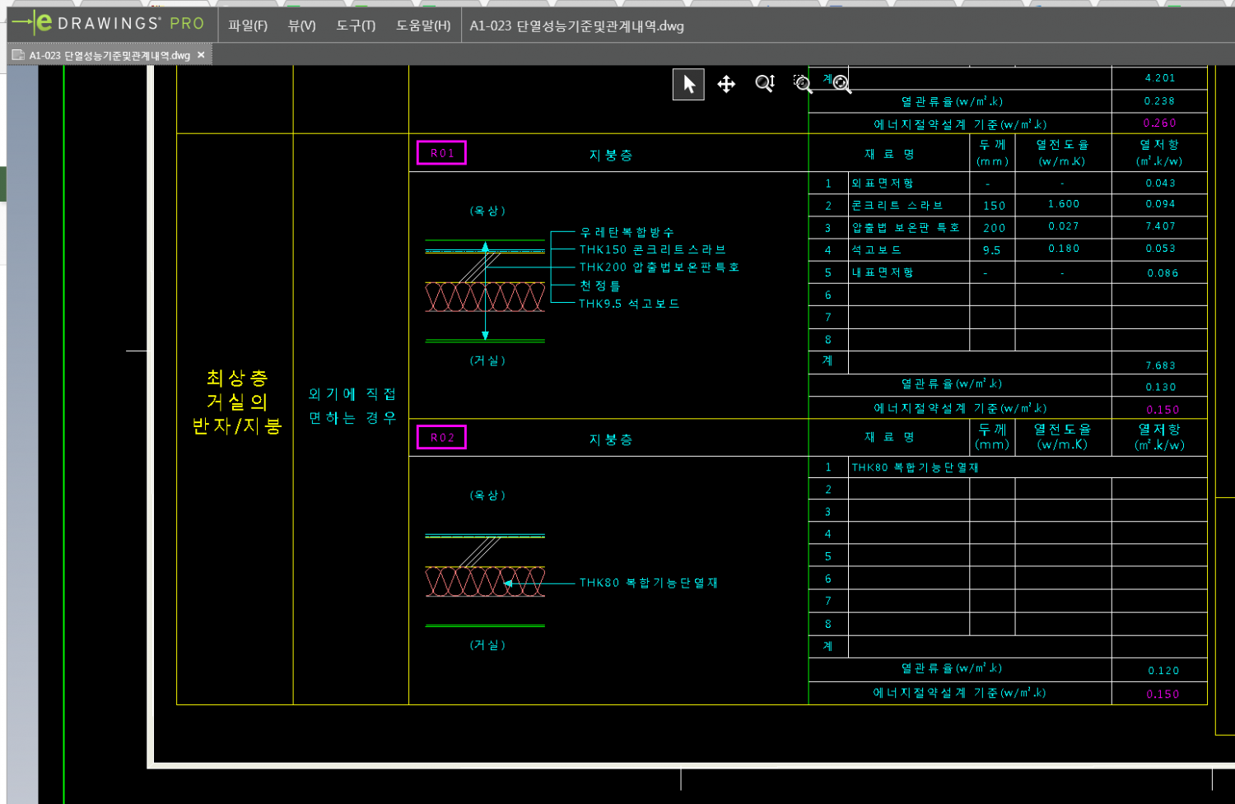Image resolution: width=1235 pixels, height=804 pixels.
Task: Open the 도구(T) menu
Action: coord(356,26)
